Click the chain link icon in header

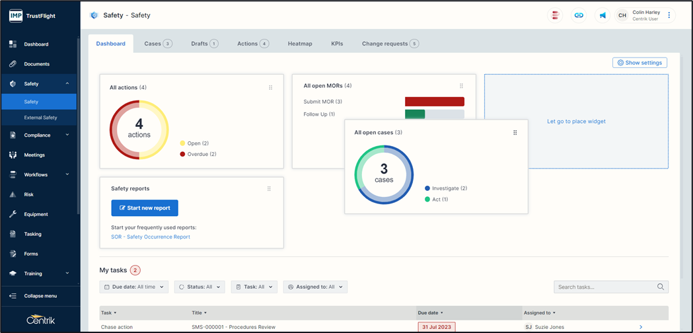(579, 15)
